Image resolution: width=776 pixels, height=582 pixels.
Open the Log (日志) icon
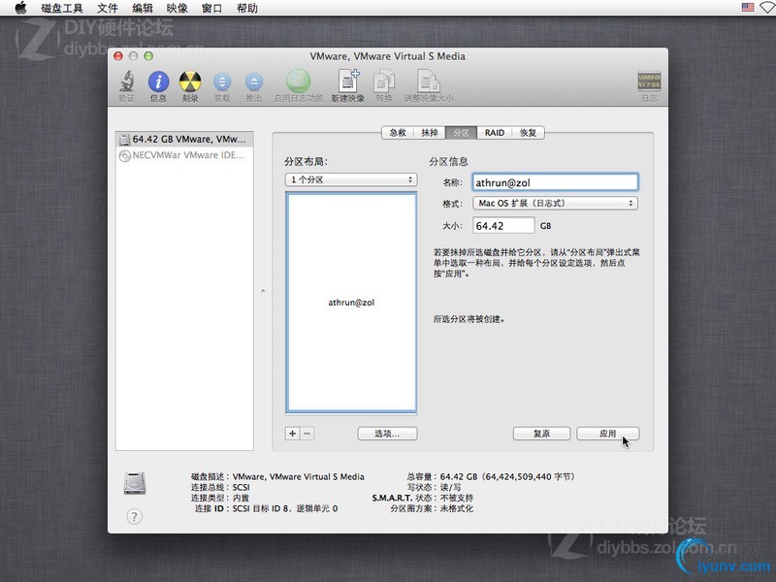(649, 81)
